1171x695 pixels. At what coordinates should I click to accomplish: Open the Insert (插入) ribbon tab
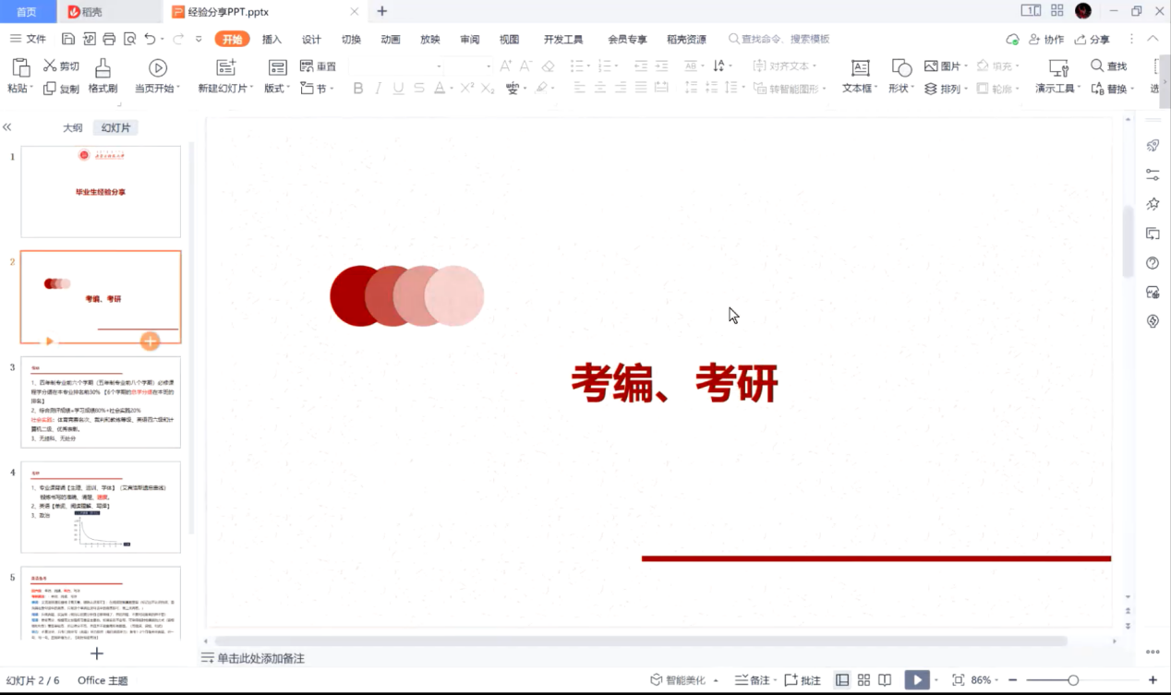[x=272, y=40]
